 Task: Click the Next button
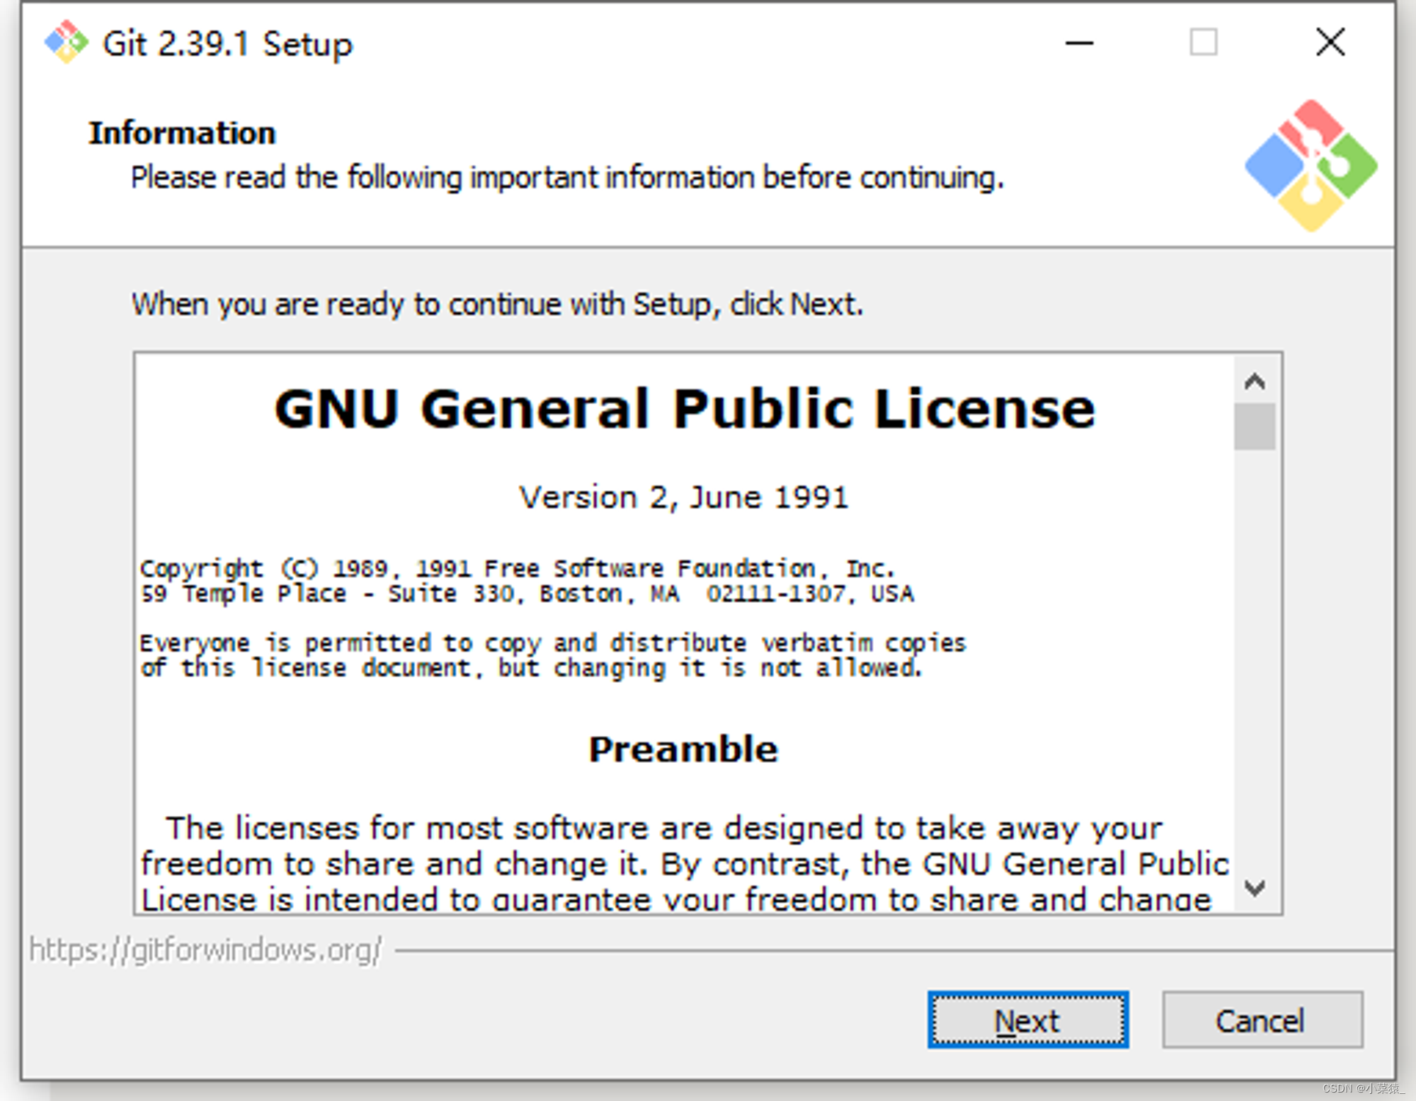pos(1027,1020)
